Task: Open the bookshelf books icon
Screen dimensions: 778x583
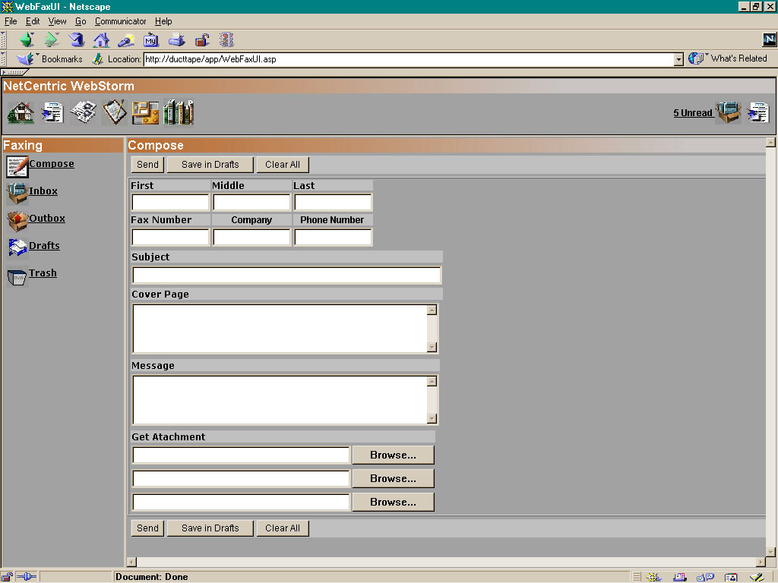Action: coord(179,112)
